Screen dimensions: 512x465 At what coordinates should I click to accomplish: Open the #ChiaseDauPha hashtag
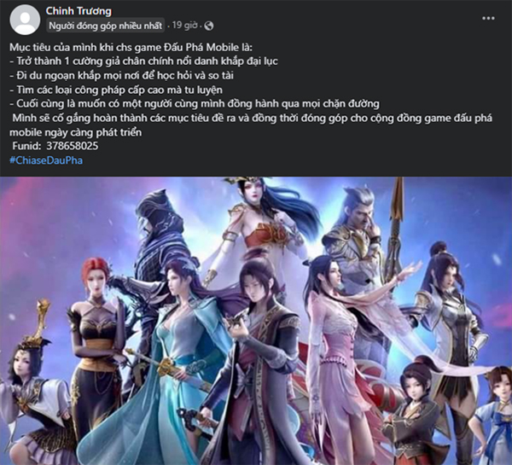[x=46, y=160]
